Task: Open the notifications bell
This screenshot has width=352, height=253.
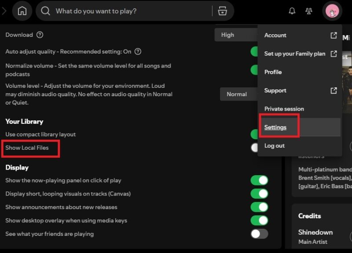Action: point(291,11)
